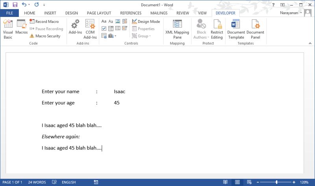Go to the REFERENCES tab
Image resolution: width=315 pixels, height=186 pixels.
pos(131,13)
